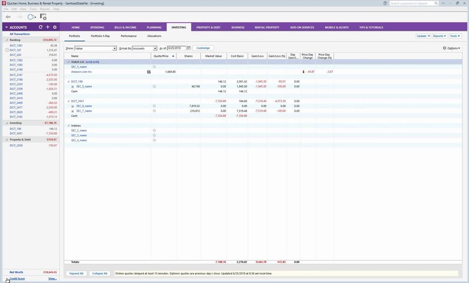Click the back navigation arrow in toolbar
469x283 pixels.
pyautogui.click(x=8, y=17)
